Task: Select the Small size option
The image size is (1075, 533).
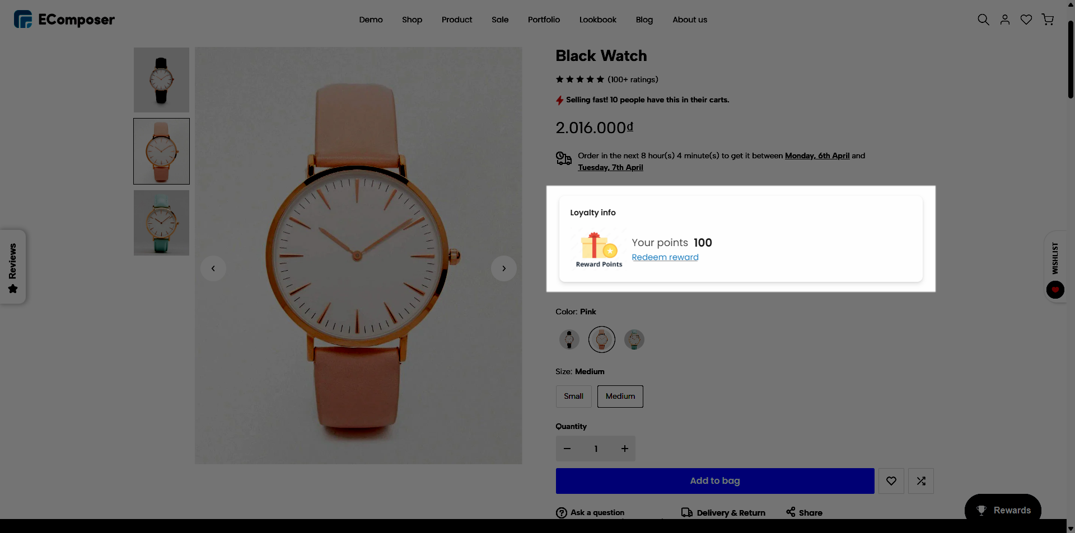Action: [x=573, y=397]
